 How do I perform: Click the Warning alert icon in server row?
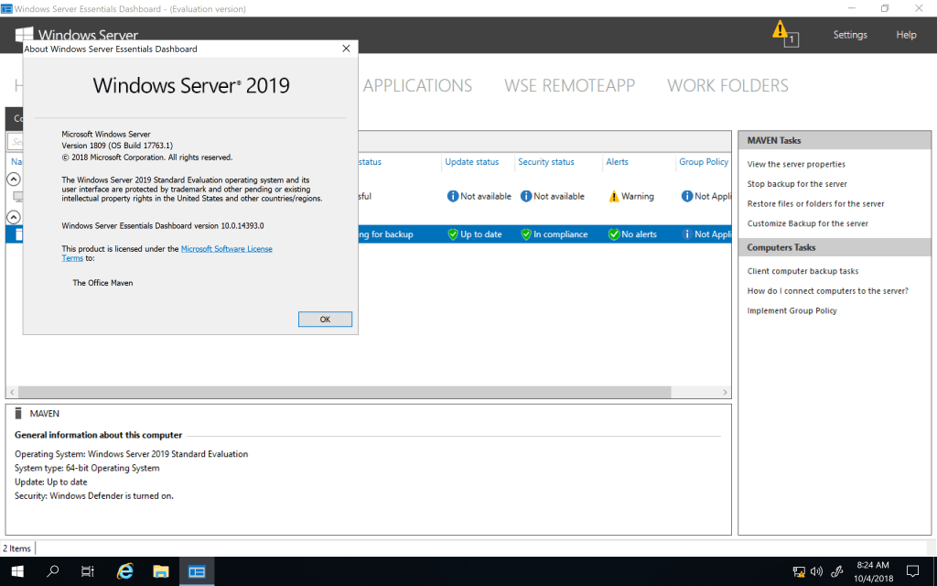click(614, 196)
